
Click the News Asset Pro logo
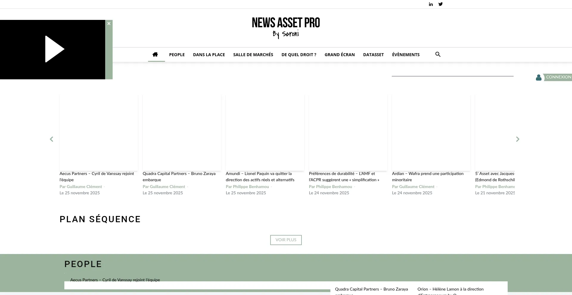pyautogui.click(x=286, y=27)
